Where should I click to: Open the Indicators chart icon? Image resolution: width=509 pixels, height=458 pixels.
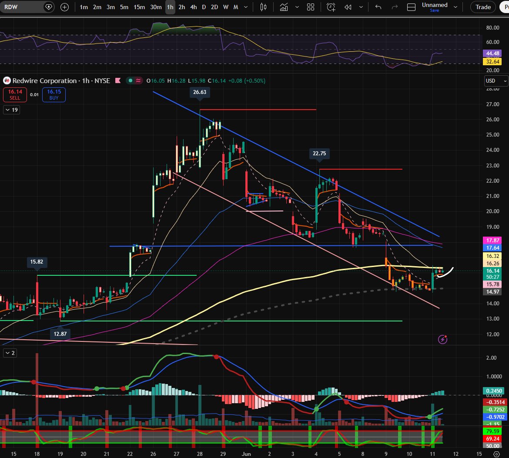pos(284,7)
